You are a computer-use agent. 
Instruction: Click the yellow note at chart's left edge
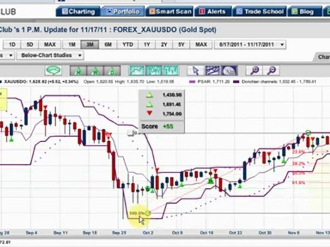tap(3, 99)
